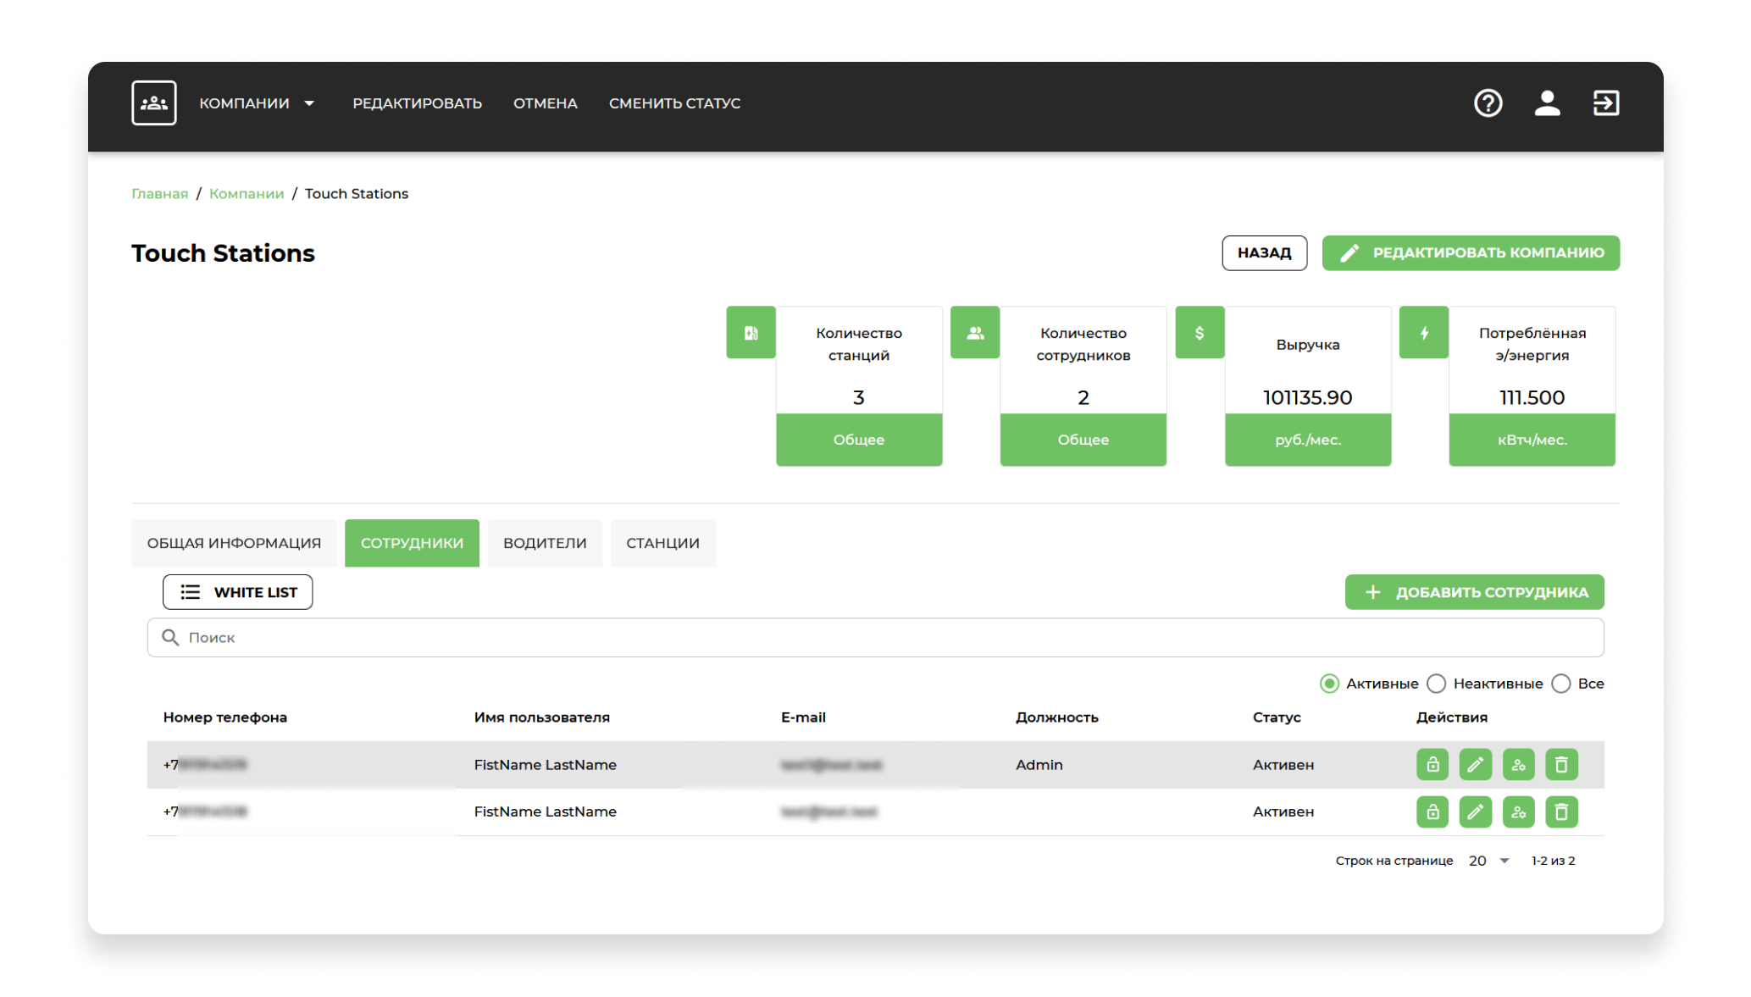The height and width of the screenshot is (997, 1751).
Task: Click the companies logo icon in header
Action: pos(154,103)
